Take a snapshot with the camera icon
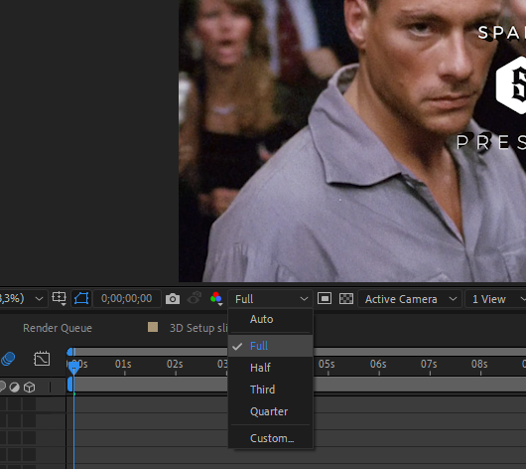The height and width of the screenshot is (469, 526). pyautogui.click(x=173, y=299)
